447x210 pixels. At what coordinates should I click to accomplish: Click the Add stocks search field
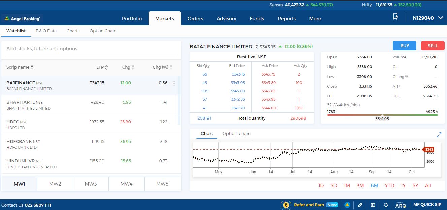pyautogui.click(x=91, y=49)
